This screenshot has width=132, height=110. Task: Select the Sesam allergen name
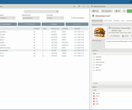pyautogui.click(x=97, y=96)
